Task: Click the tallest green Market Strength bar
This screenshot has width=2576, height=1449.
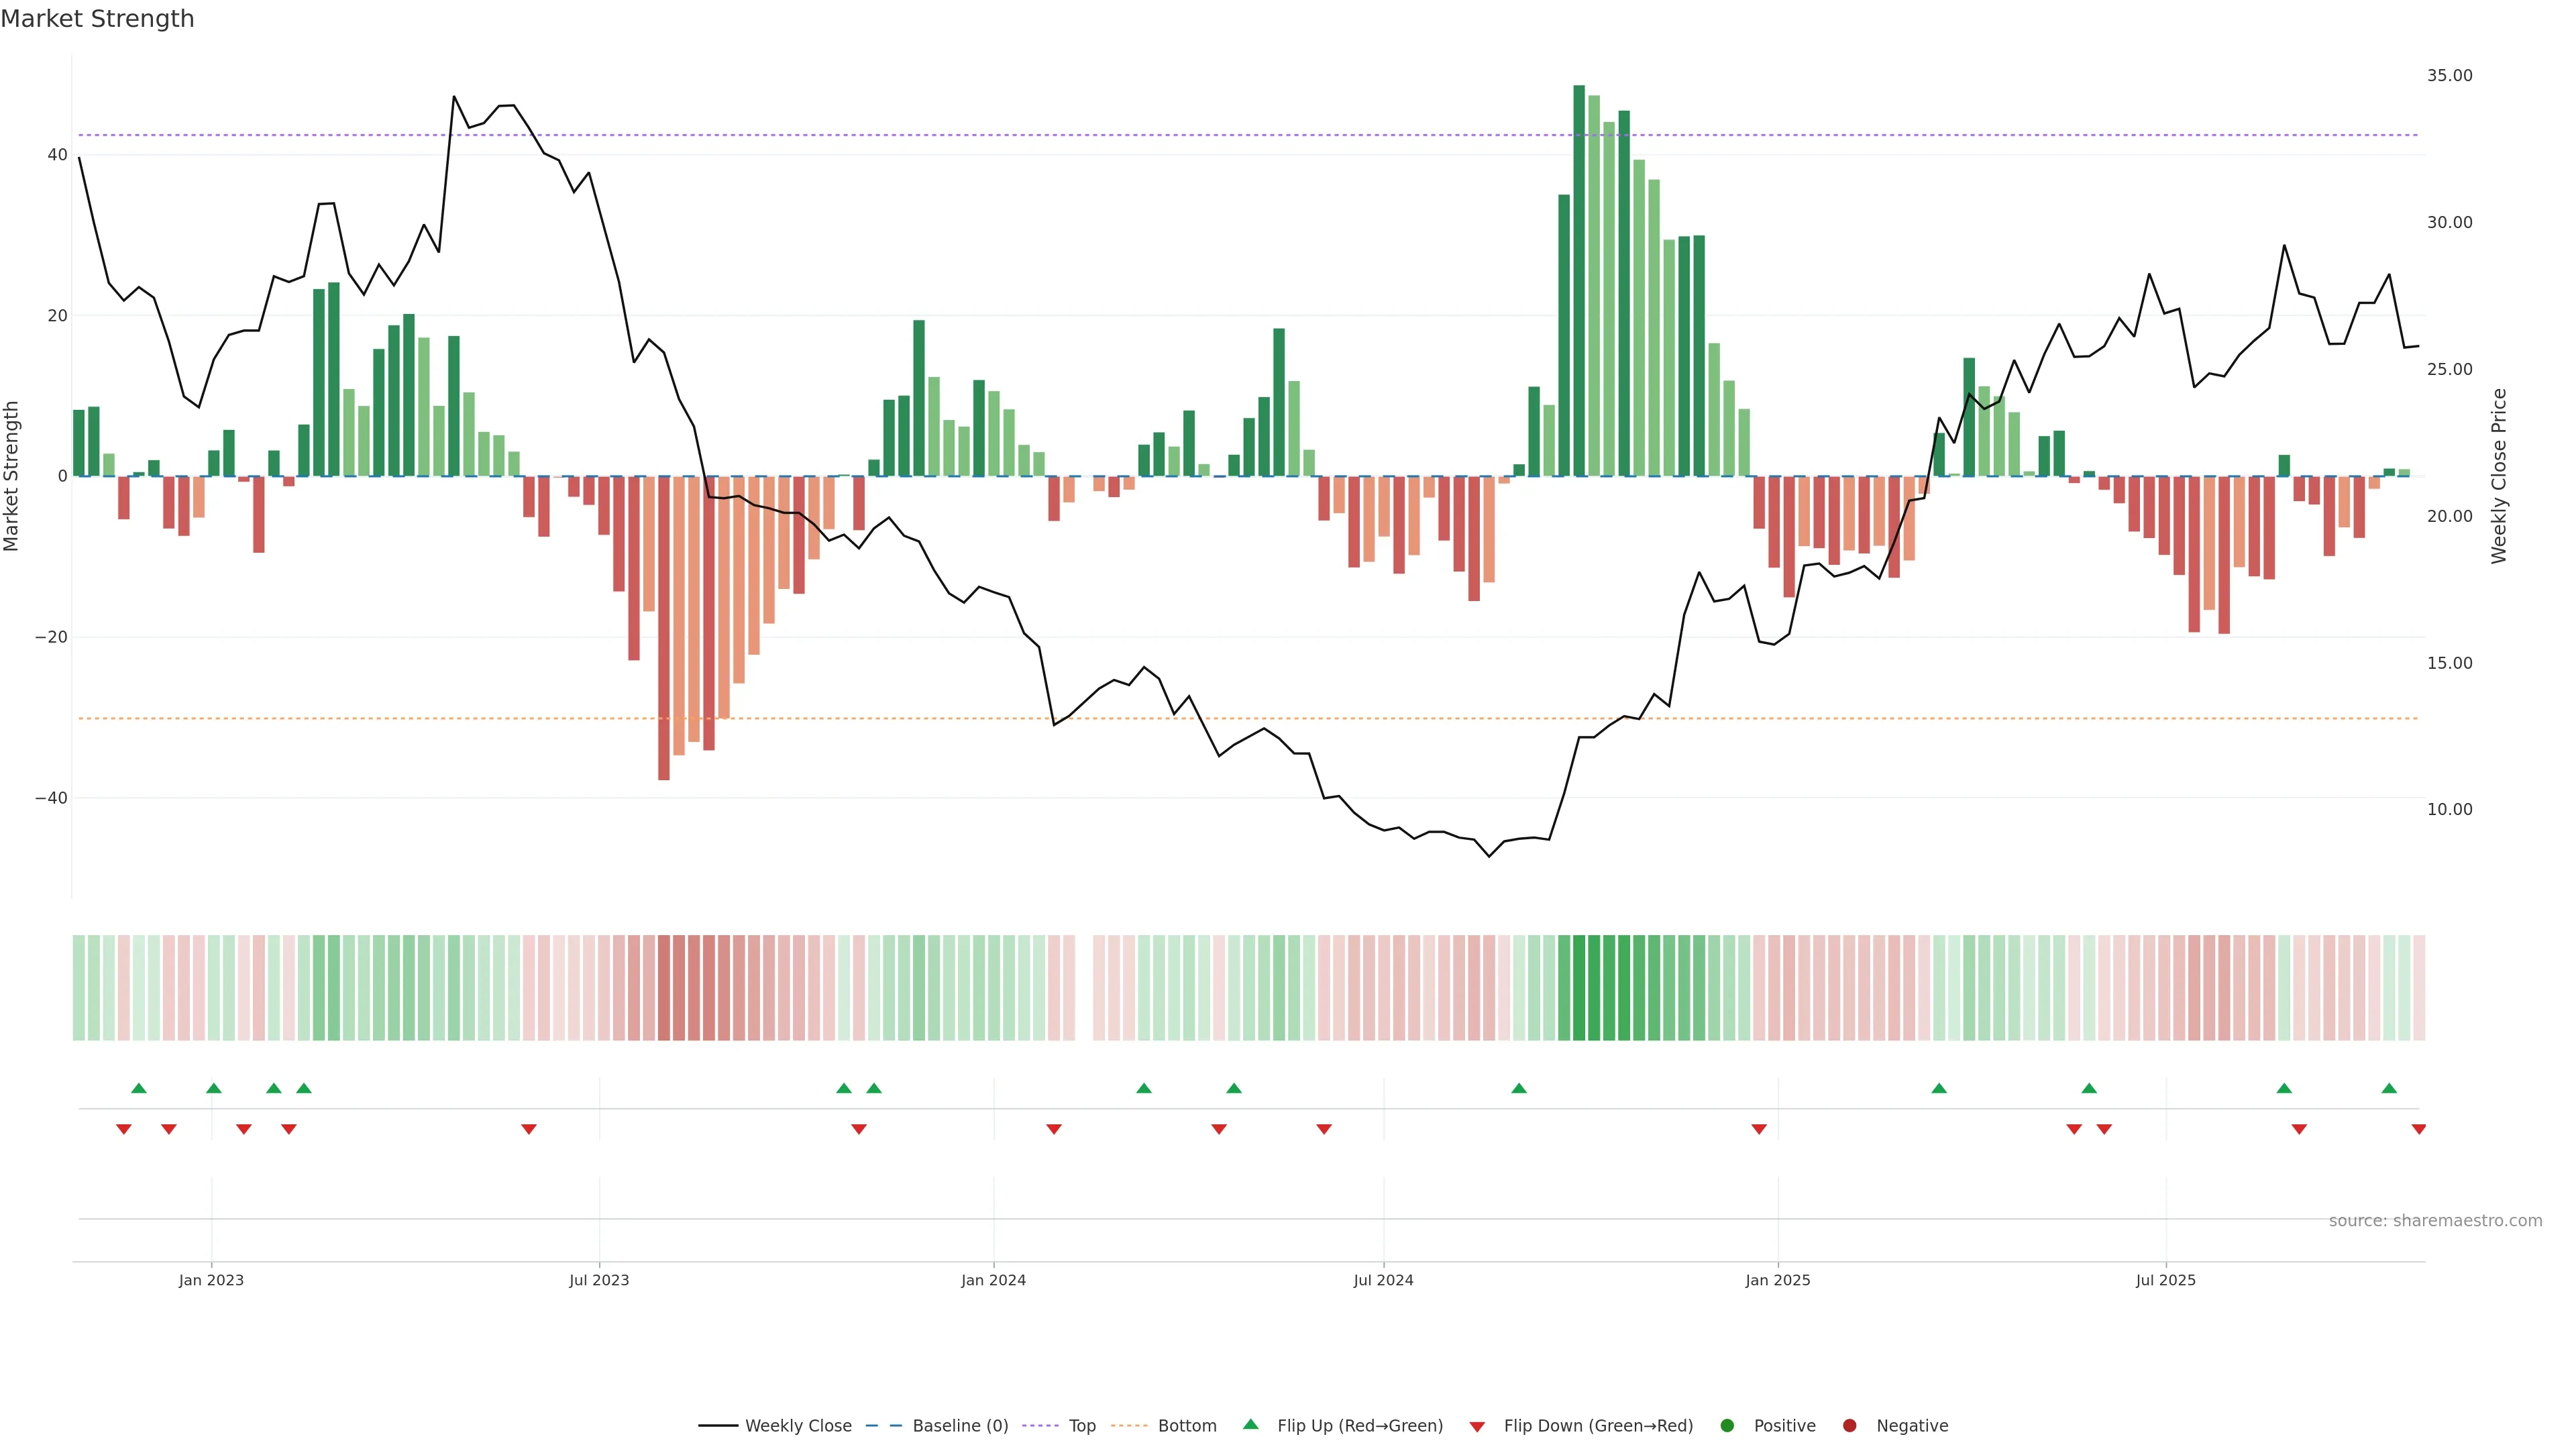Action: [x=1579, y=280]
